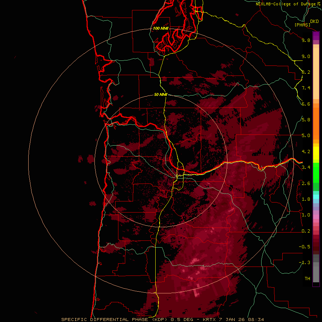322x322 pixels.
Task: Click the KRTX station identifier in the caption
Action: click(x=209, y=319)
